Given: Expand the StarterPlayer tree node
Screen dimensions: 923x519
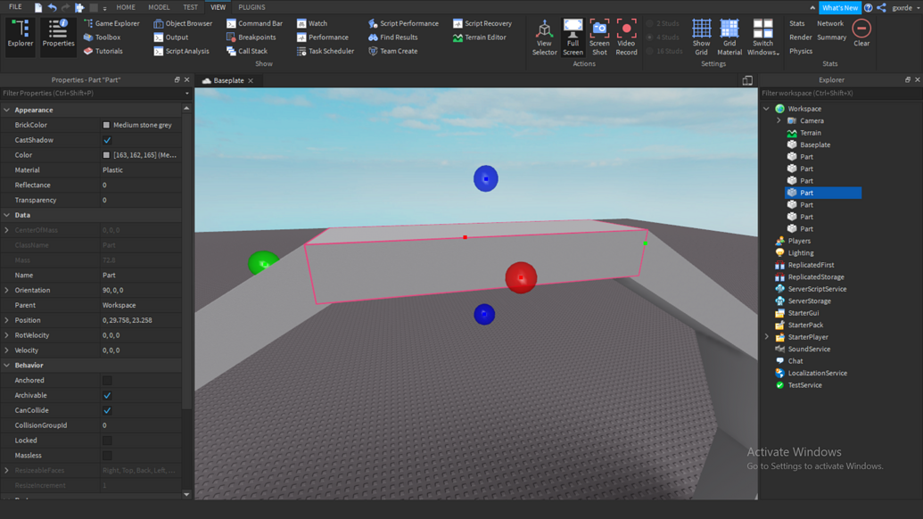Looking at the screenshot, I should click(766, 337).
